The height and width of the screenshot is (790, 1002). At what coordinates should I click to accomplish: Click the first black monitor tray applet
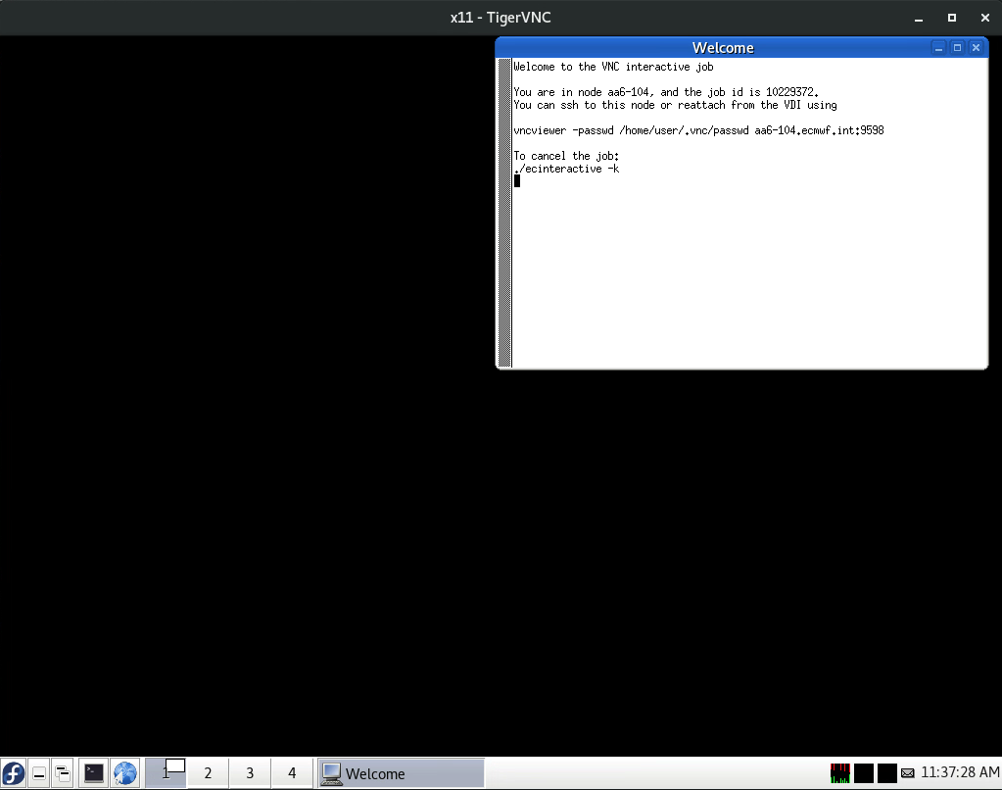tap(864, 773)
